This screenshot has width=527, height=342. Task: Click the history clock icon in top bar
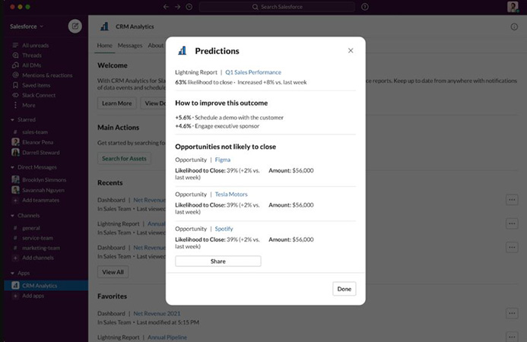point(189,7)
